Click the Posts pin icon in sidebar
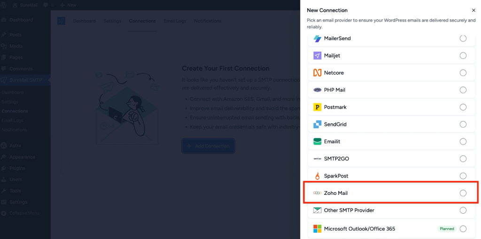This screenshot has width=481, height=239. [x=4, y=35]
